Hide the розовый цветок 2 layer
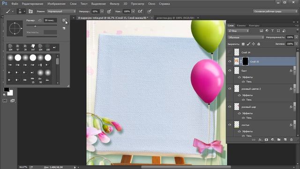 (230, 89)
